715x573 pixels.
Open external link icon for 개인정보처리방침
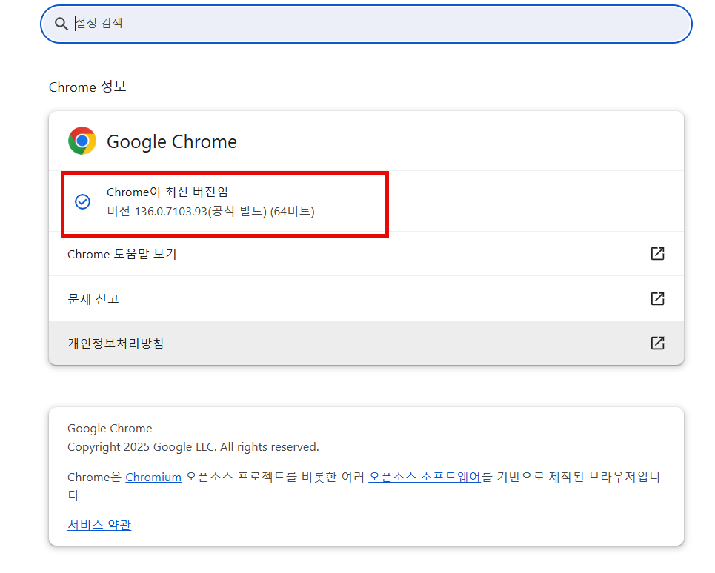coord(657,343)
